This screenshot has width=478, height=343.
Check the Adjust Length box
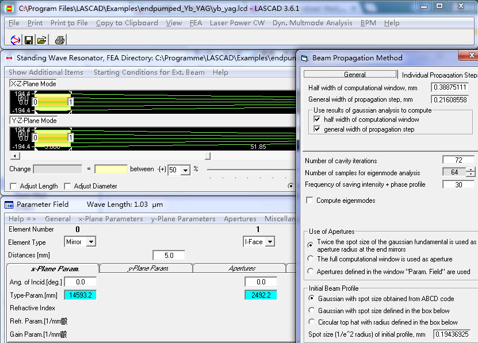pyautogui.click(x=13, y=186)
